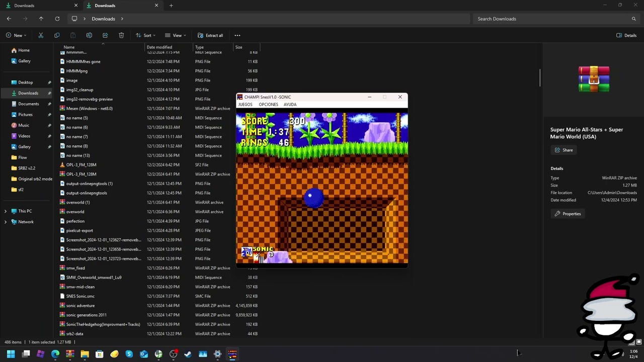This screenshot has height=362, width=644.
Task: Go back with the left arrow icon
Action: click(9, 19)
